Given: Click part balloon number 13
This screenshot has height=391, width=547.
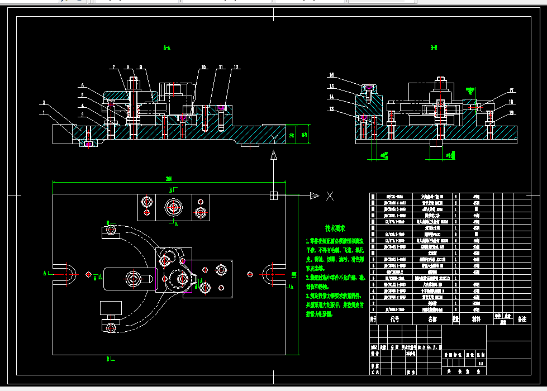Looking at the screenshot, I should click(x=331, y=108).
